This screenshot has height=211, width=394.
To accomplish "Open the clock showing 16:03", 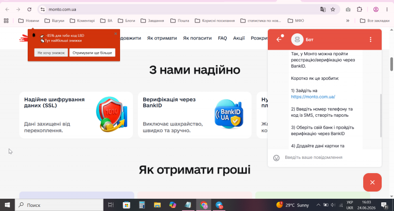I will pos(366,205).
